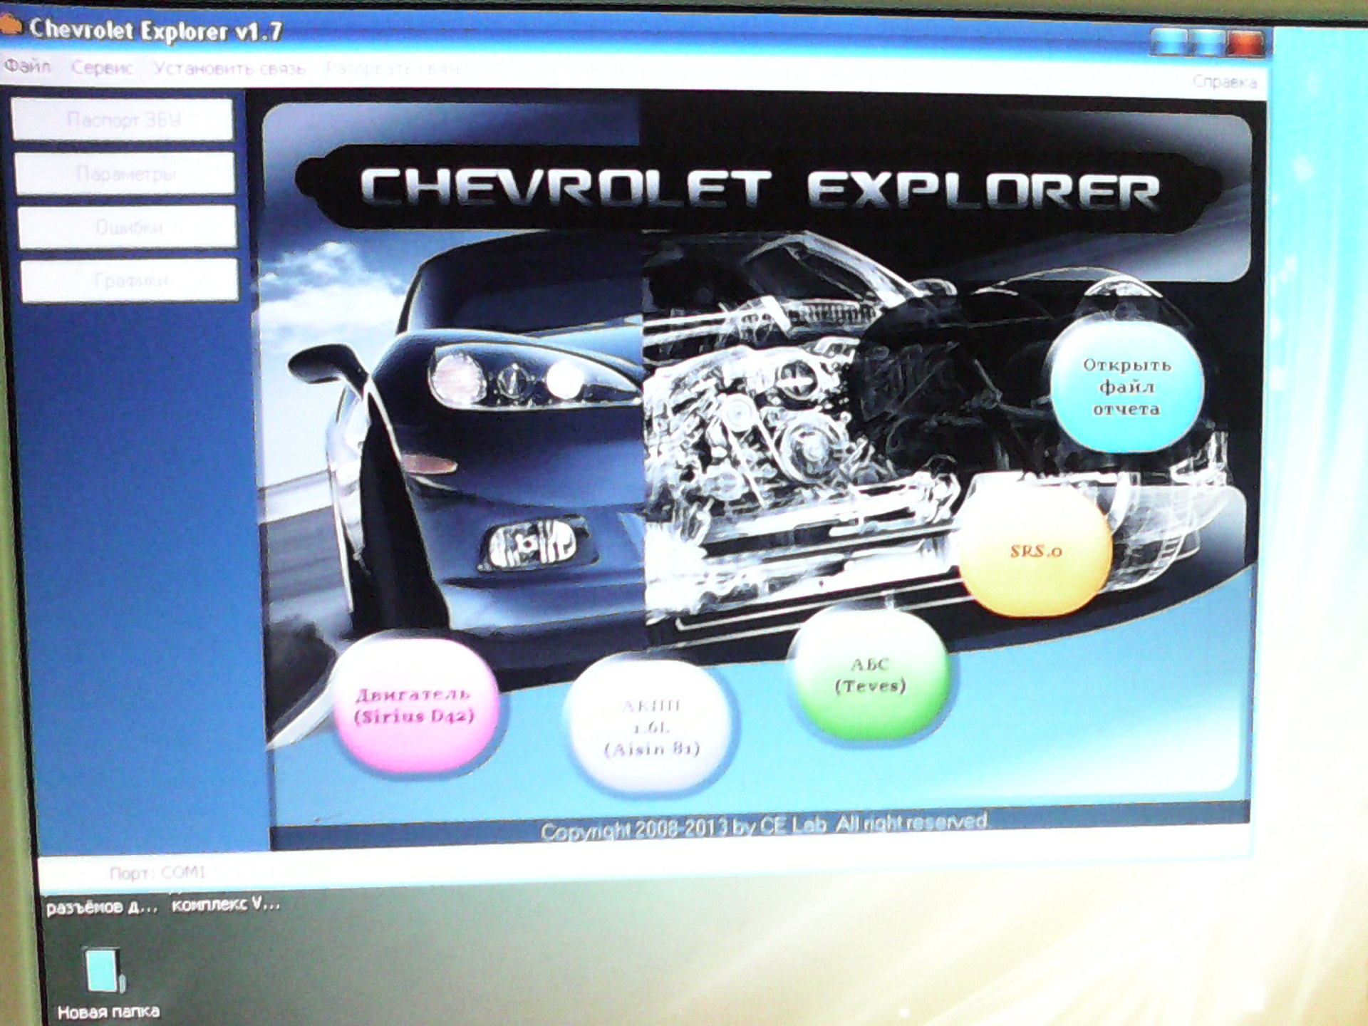Click Установить связь in the menu bar
The image size is (1368, 1026).
click(x=229, y=68)
